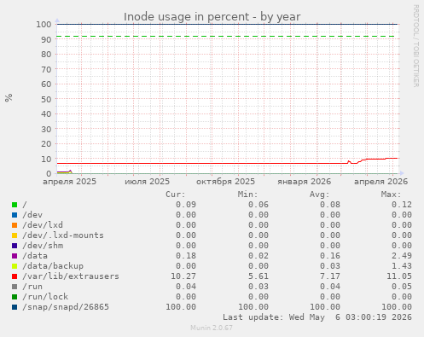This screenshot has width=424, height=337.
Task: Click the 'Last update' timestamp text
Action: 317,317
